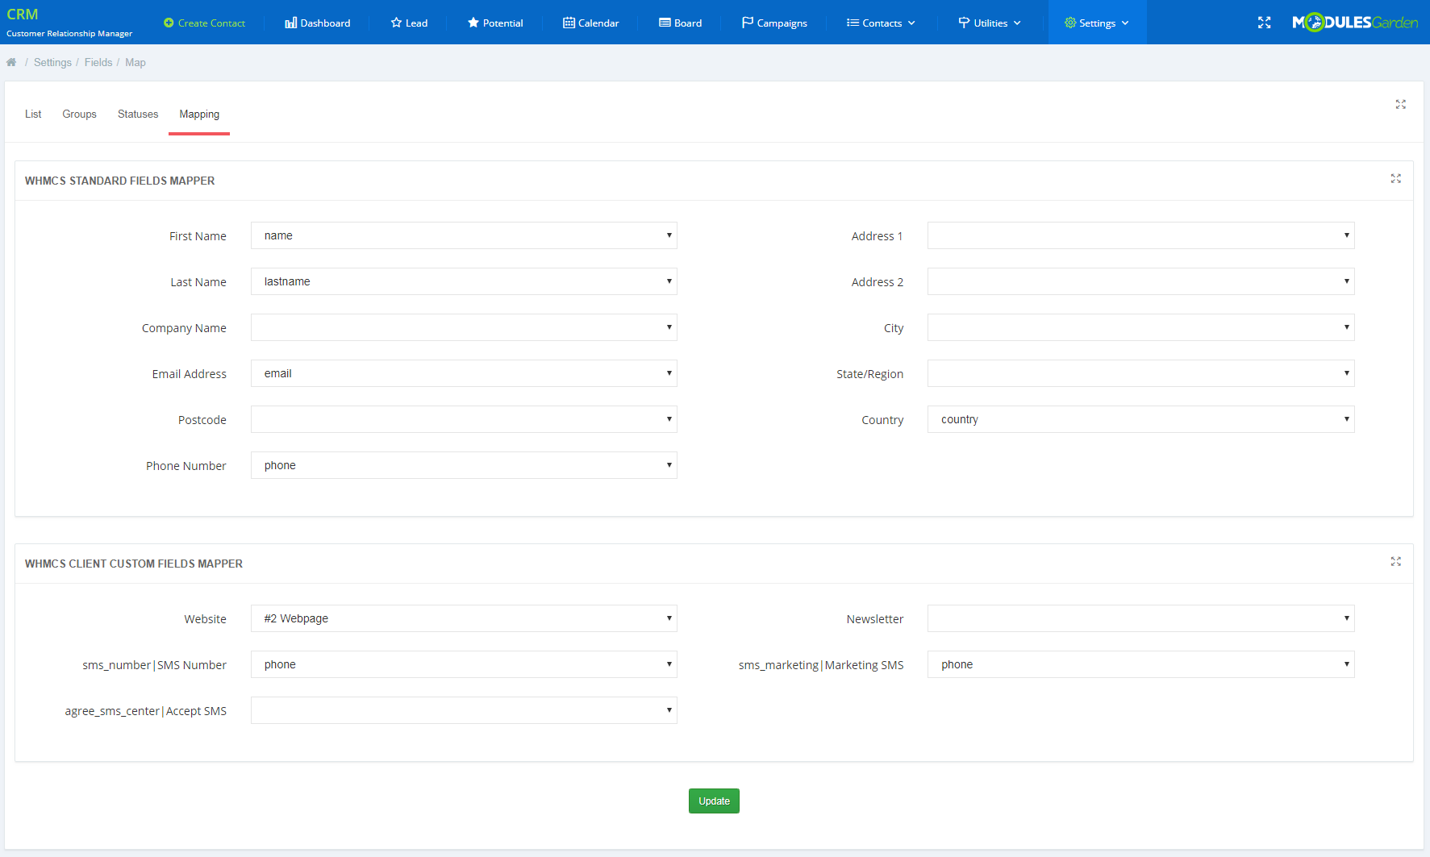The height and width of the screenshot is (857, 1430).
Task: Open the Contacts dropdown menu
Action: 880,23
